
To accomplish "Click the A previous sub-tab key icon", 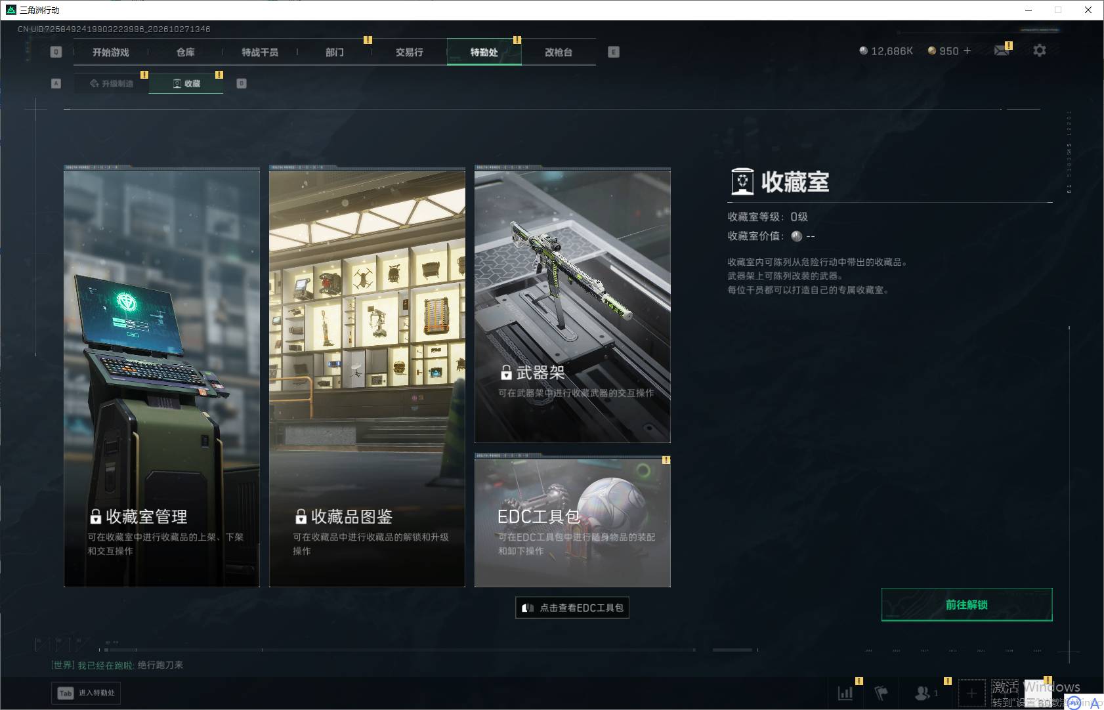I will tap(56, 83).
